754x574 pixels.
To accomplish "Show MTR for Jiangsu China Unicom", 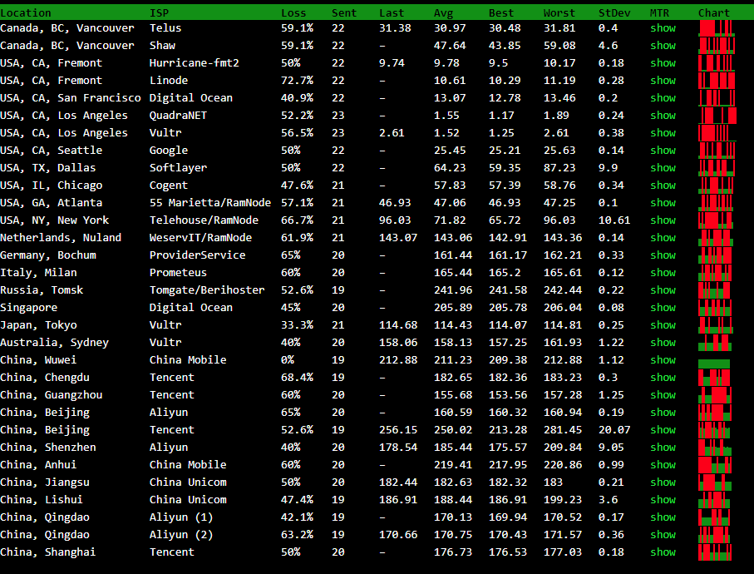I will coord(663,482).
